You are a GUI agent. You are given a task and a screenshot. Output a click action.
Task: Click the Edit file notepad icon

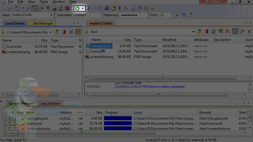(100, 8)
